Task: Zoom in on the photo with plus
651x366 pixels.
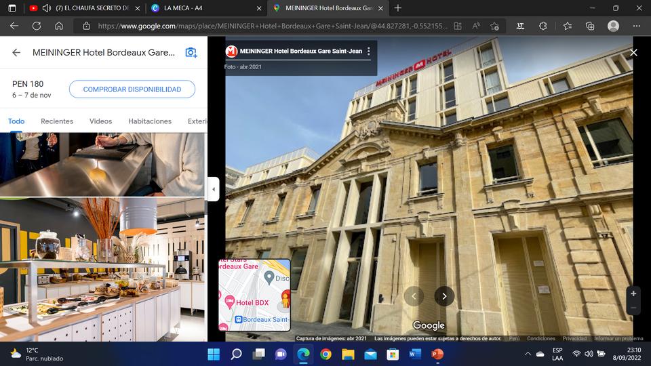Action: click(x=633, y=293)
